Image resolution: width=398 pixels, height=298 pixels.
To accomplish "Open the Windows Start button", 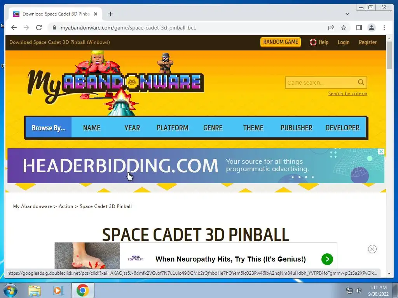I will tap(10, 290).
